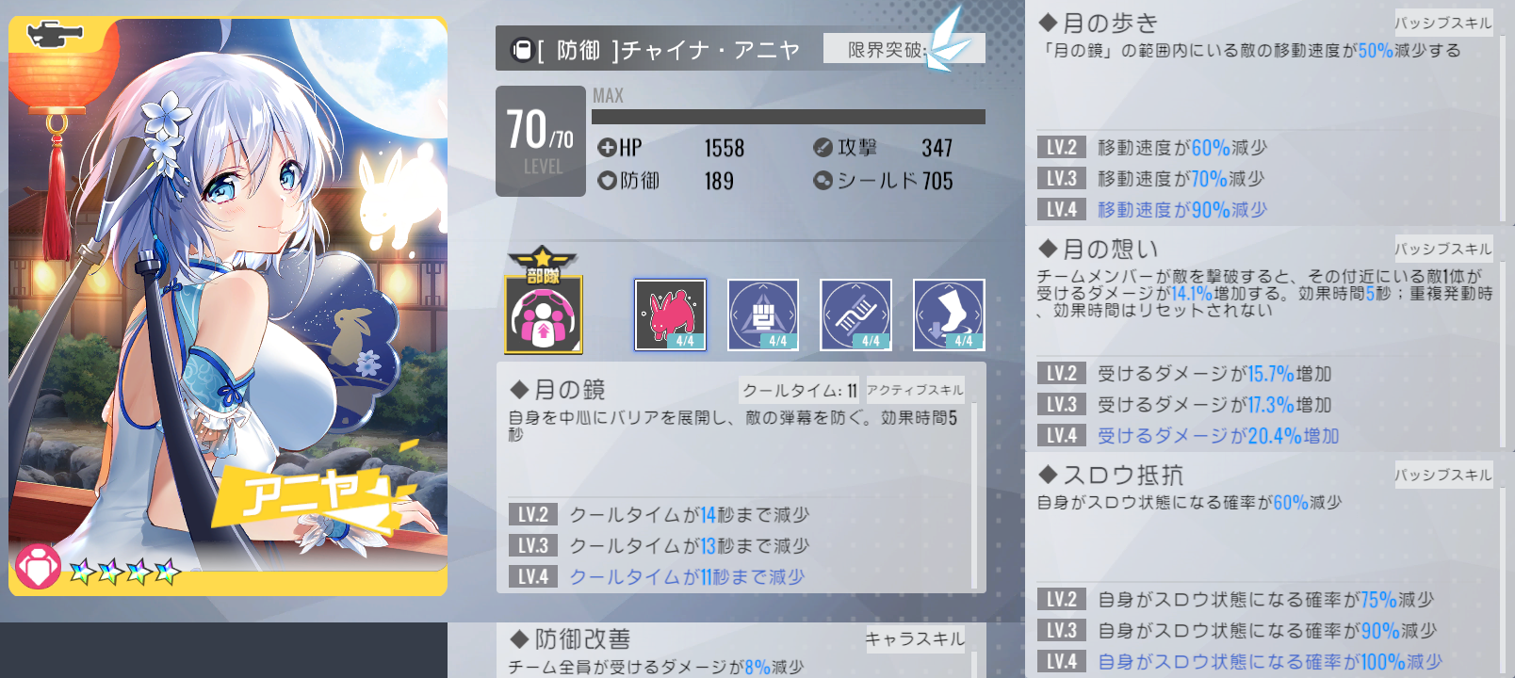The width and height of the screenshot is (1515, 678).
Task: Click the level 70/70 box
Action: click(x=541, y=141)
